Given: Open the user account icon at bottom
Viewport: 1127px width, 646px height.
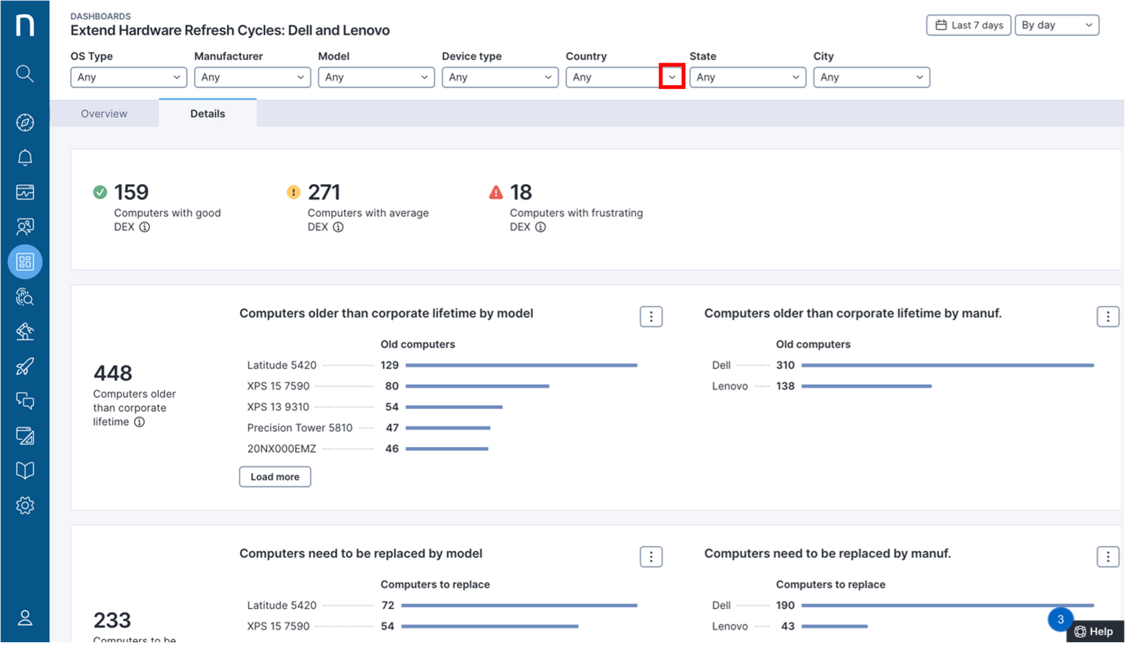Looking at the screenshot, I should pos(25,618).
